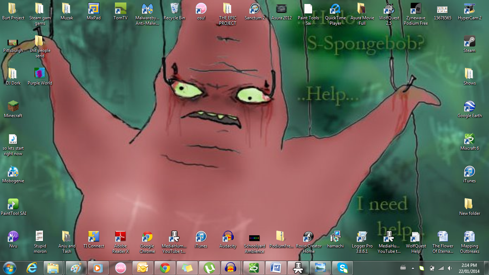Open the Burt Project folder
Viewport: 489px width, 275px height.
[x=13, y=12]
